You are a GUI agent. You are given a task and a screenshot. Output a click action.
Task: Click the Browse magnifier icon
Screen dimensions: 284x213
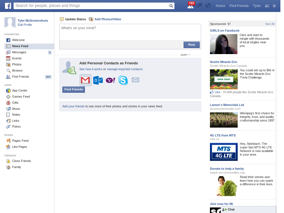[8, 71]
